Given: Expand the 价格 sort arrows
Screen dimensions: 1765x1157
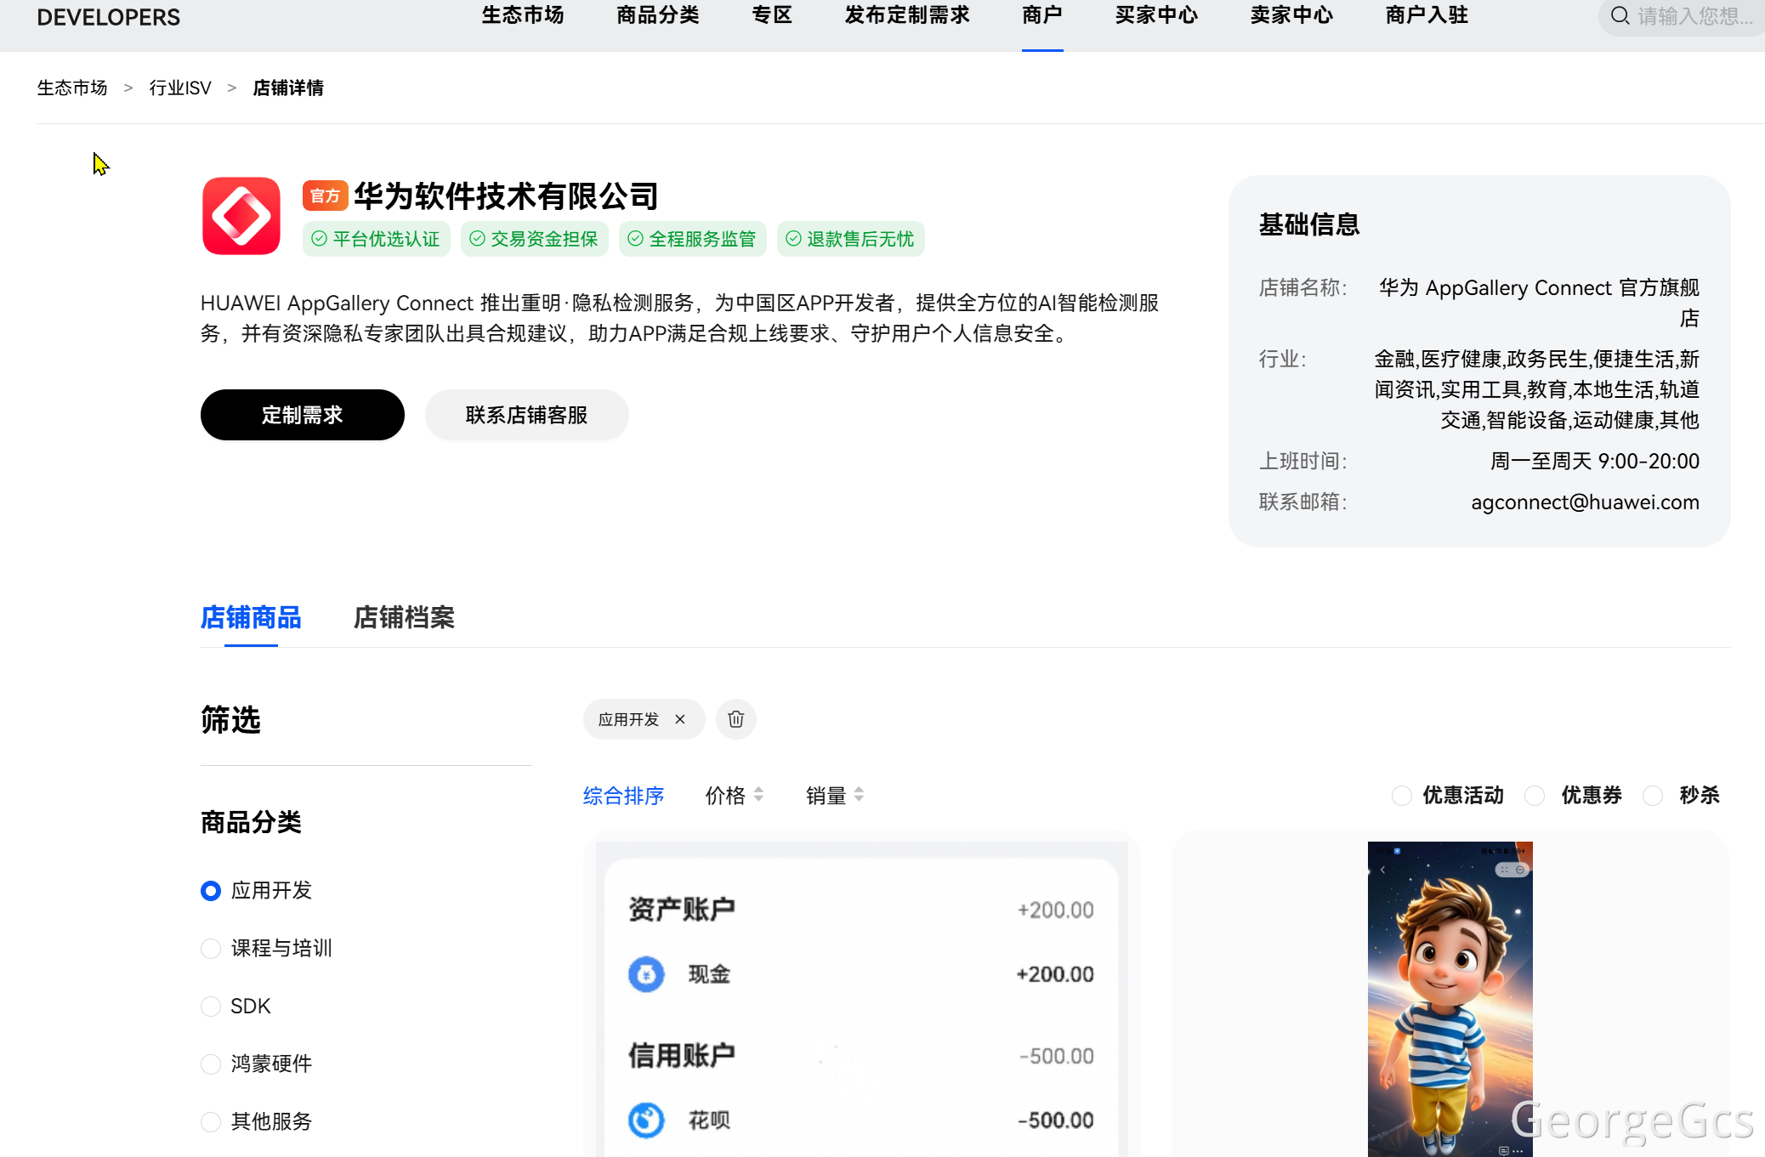Looking at the screenshot, I should pyautogui.click(x=759, y=794).
